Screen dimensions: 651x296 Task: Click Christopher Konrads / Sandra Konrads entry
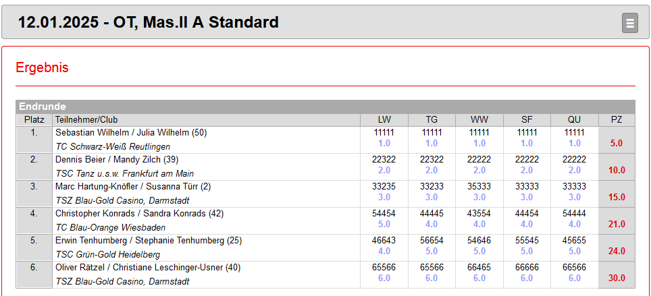pyautogui.click(x=140, y=214)
